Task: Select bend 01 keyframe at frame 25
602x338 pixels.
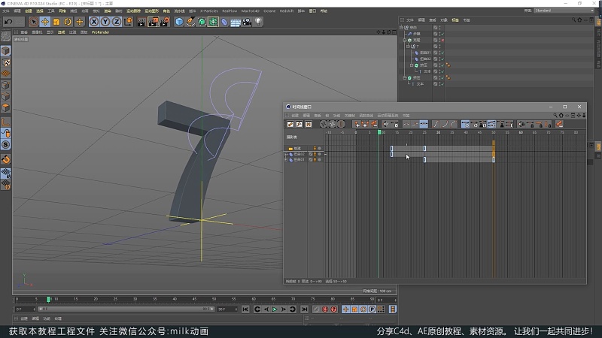Action: [x=424, y=159]
